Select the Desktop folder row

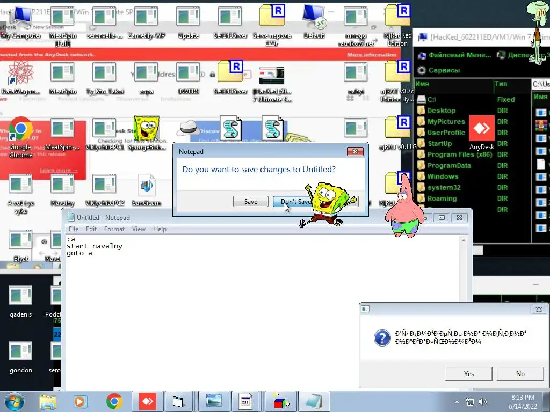pos(472,111)
